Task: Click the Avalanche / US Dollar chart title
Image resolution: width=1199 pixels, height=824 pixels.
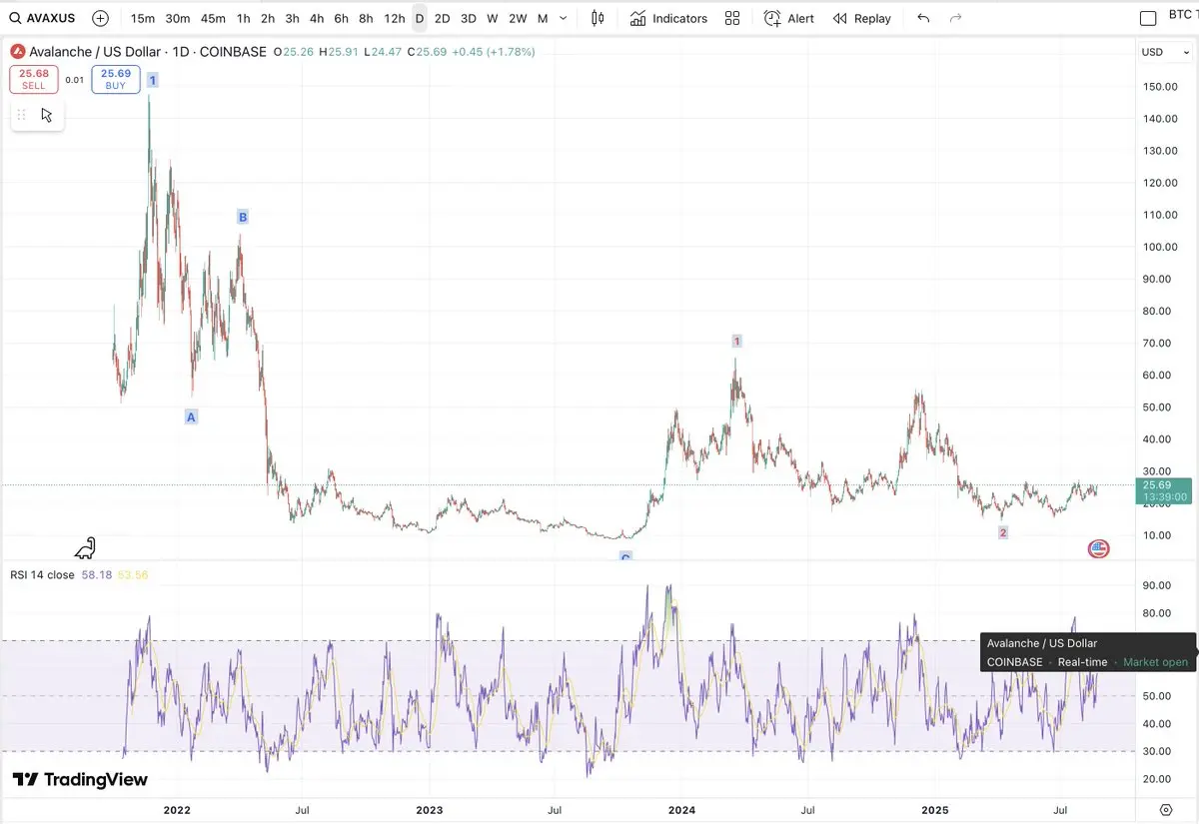Action: [95, 51]
